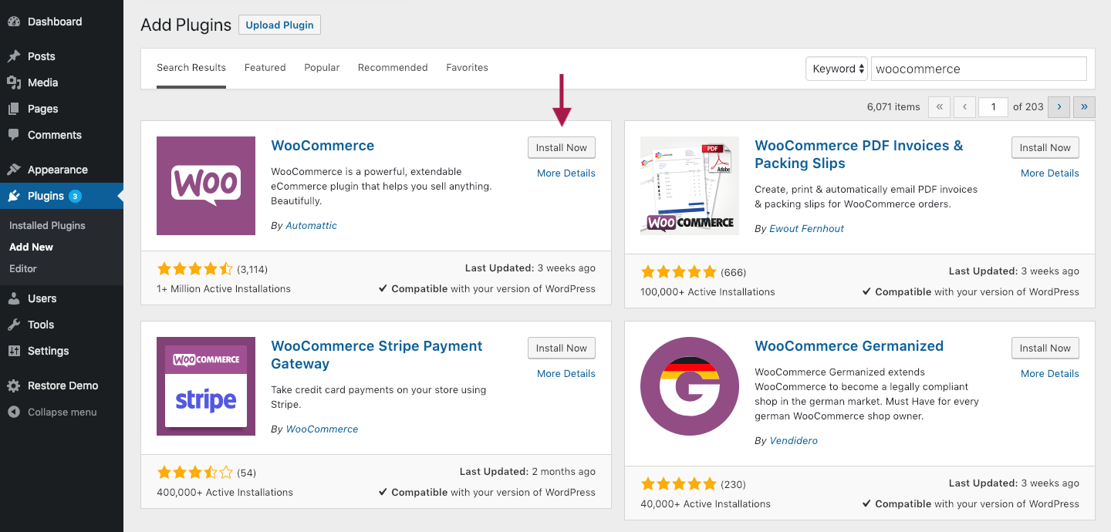Click the current page number field
The image size is (1111, 532).
[x=994, y=107]
